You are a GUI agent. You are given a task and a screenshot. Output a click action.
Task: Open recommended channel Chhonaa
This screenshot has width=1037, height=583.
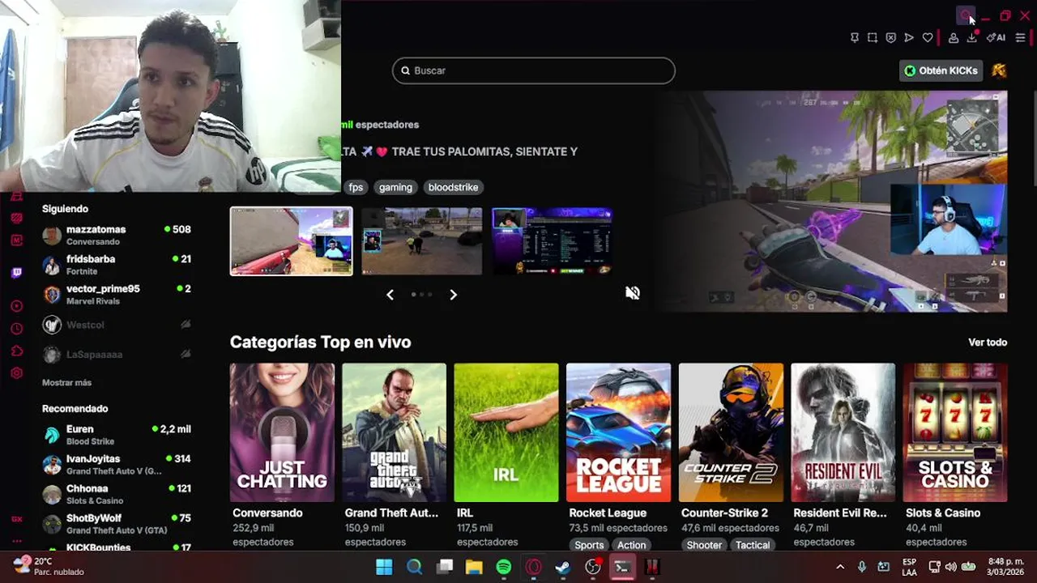(x=117, y=495)
